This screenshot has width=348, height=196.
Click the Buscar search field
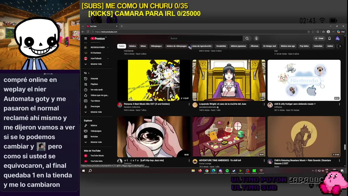tap(206, 38)
